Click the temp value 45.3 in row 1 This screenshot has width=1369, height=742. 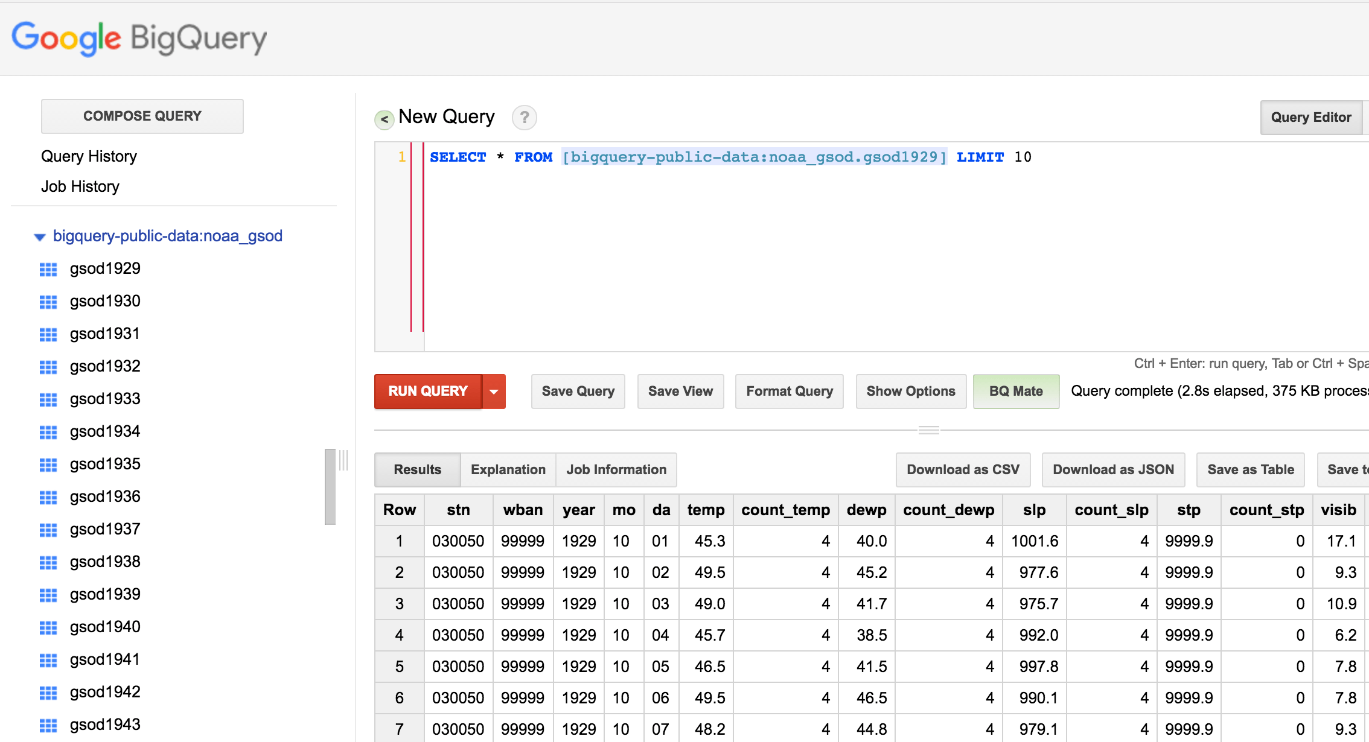click(x=710, y=541)
